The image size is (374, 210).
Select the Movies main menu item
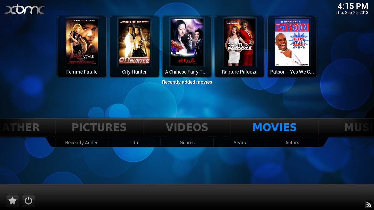click(275, 127)
